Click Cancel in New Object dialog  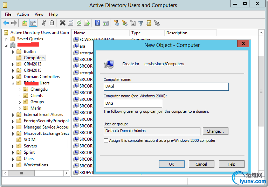coord(201,164)
